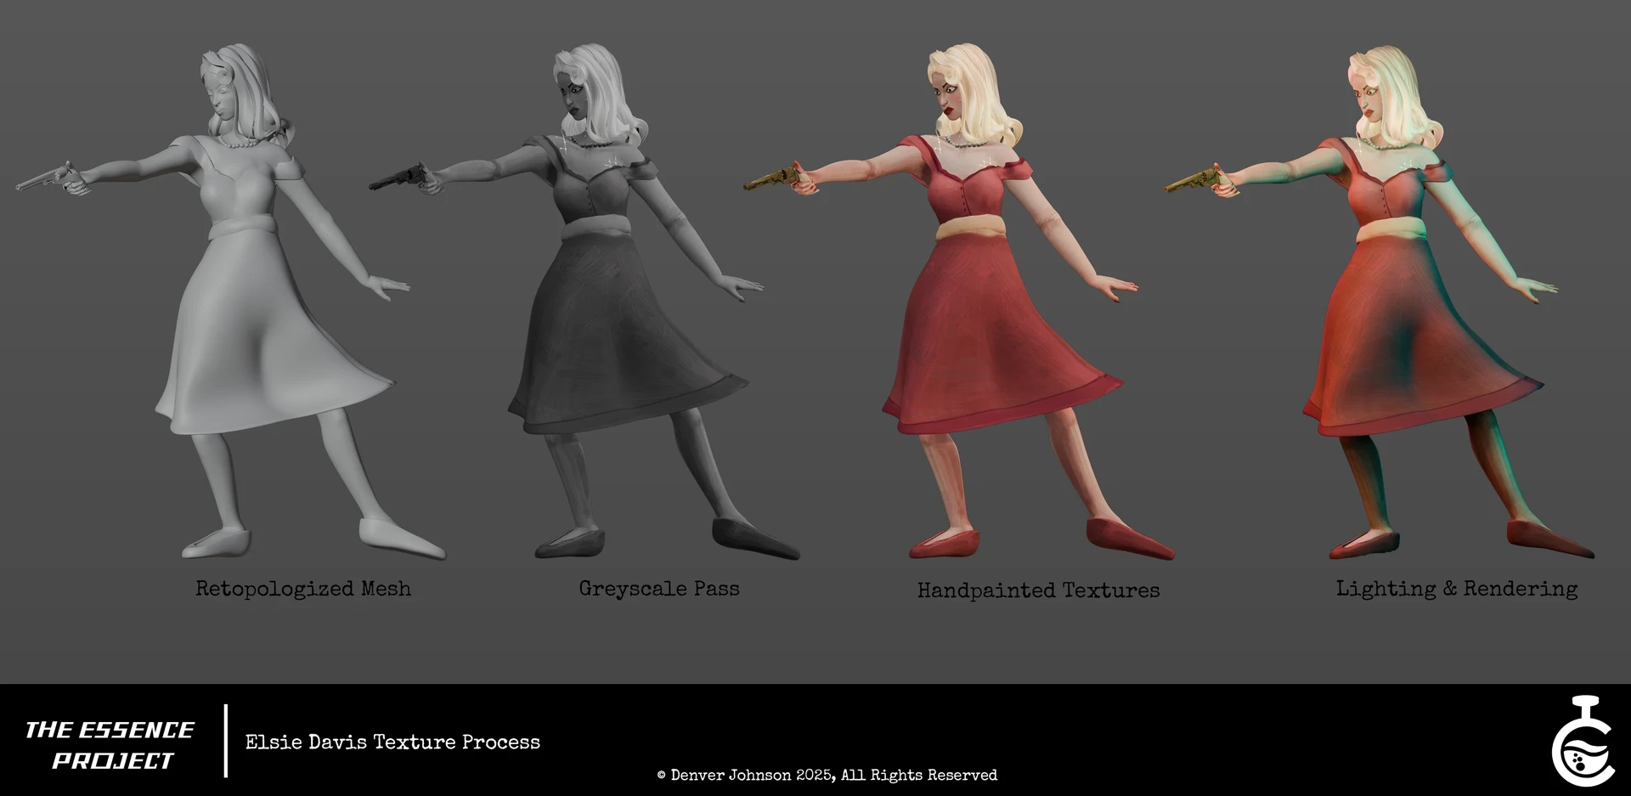Select the grey retopologized mesh figure
Viewport: 1631px width, 796px height.
tap(230, 302)
